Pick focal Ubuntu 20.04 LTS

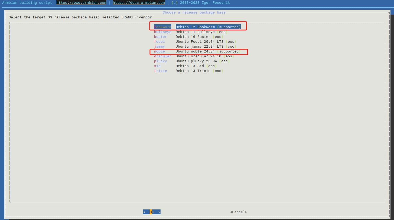[159, 42]
